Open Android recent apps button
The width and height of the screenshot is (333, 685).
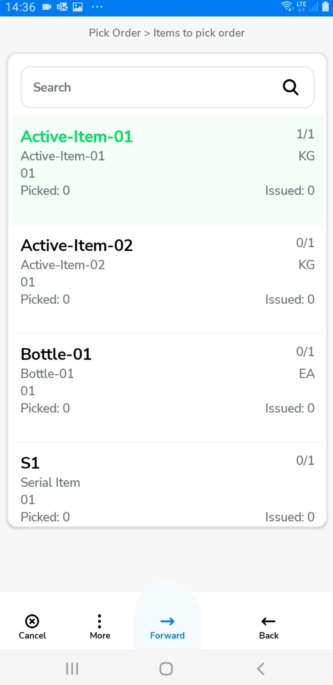[72, 669]
